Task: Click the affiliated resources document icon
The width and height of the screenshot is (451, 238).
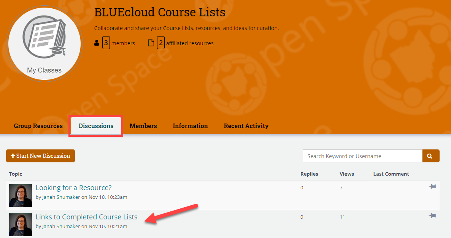Action: coord(151,43)
